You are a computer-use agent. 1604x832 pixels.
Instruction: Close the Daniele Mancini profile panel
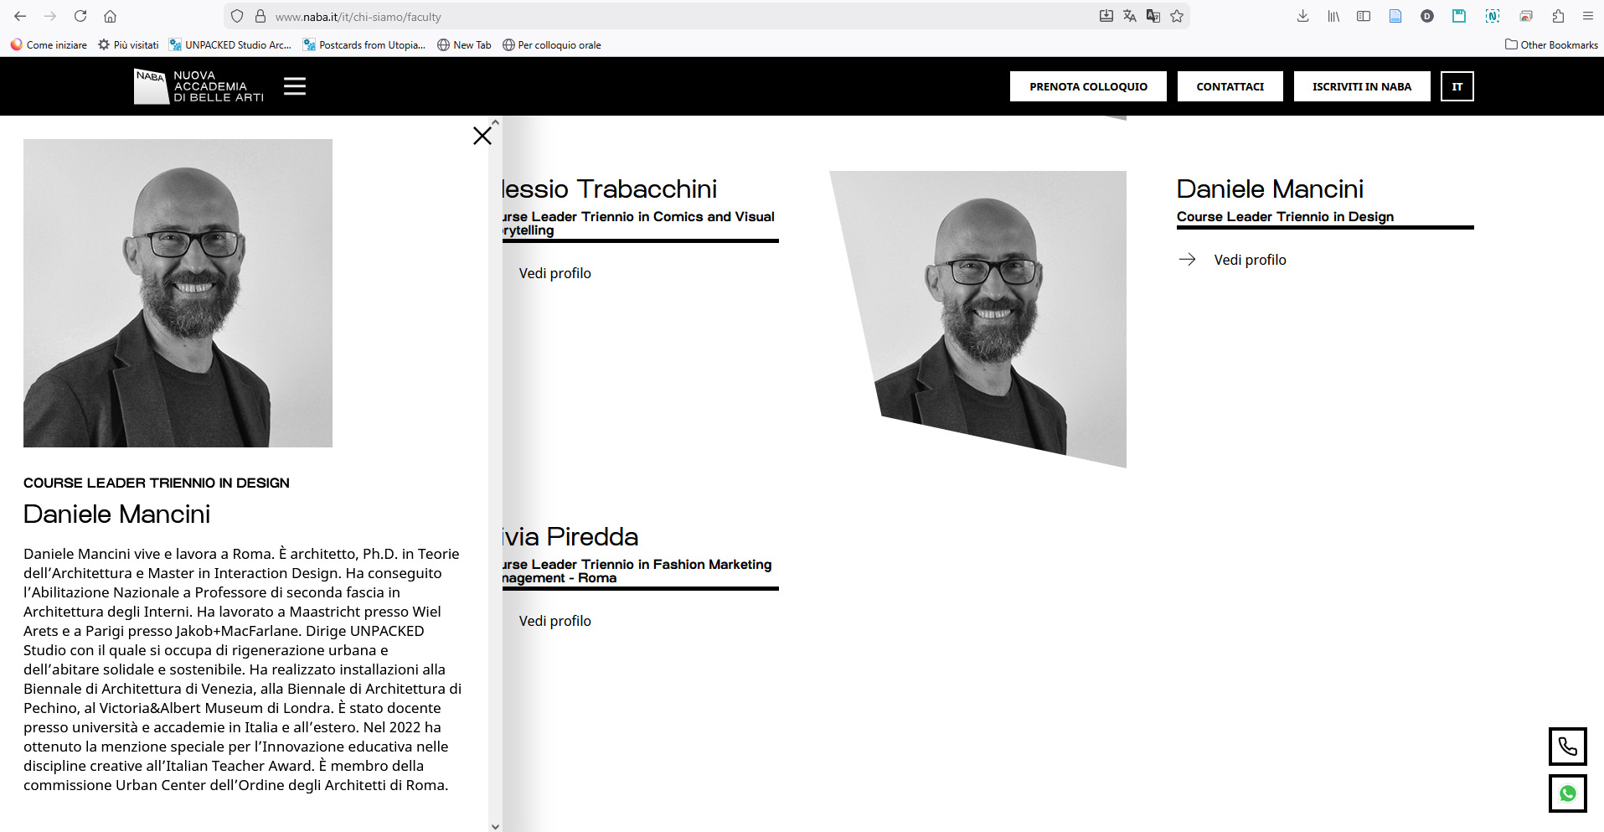pyautogui.click(x=482, y=136)
